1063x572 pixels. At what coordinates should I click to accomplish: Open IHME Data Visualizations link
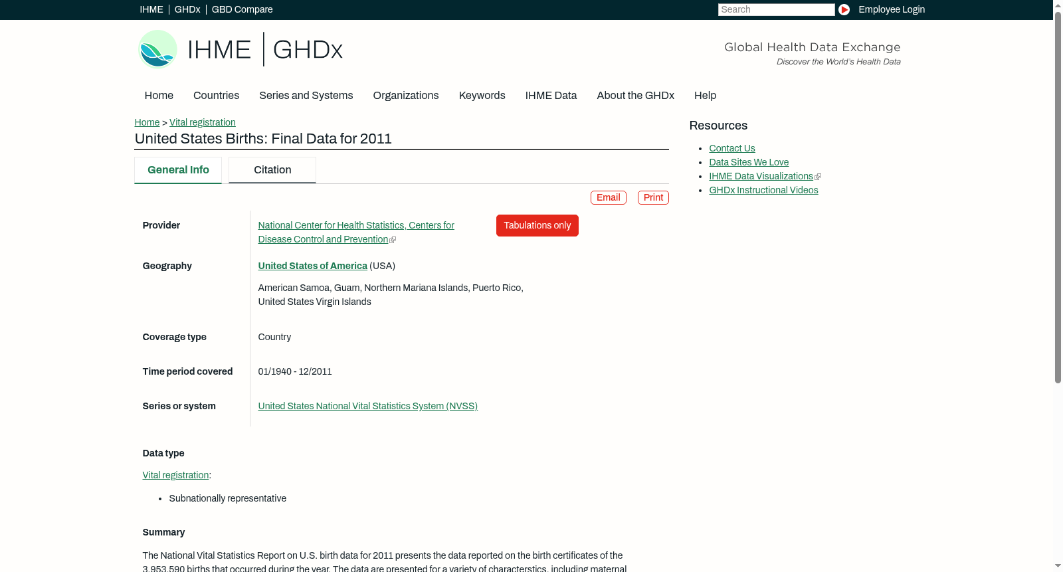click(x=761, y=176)
